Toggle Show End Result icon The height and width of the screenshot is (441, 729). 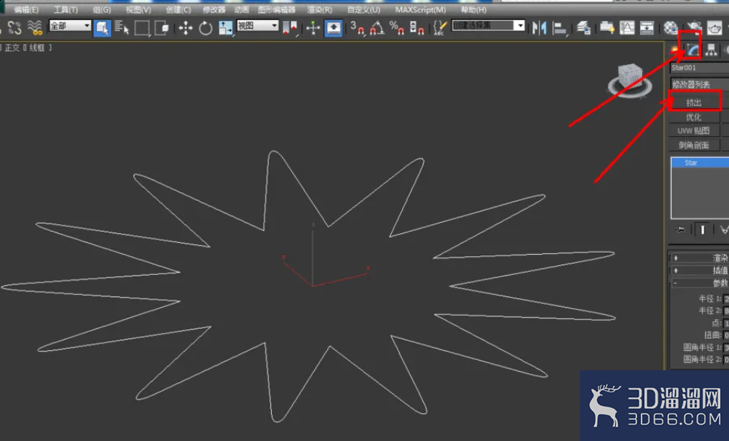pos(702,229)
